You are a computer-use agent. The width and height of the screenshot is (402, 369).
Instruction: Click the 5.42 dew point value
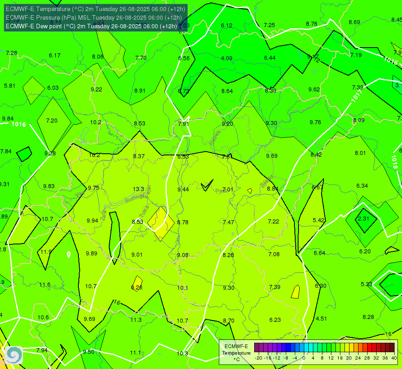pos(318,220)
